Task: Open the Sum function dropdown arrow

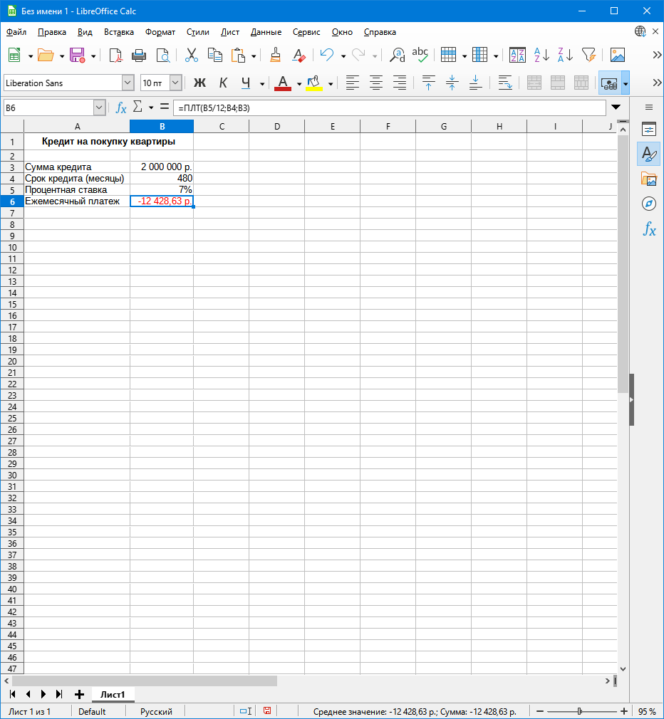Action: (x=151, y=107)
